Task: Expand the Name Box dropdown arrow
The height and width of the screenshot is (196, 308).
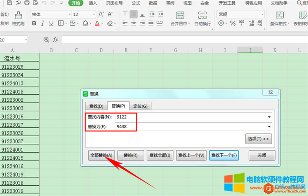Action: [26, 40]
